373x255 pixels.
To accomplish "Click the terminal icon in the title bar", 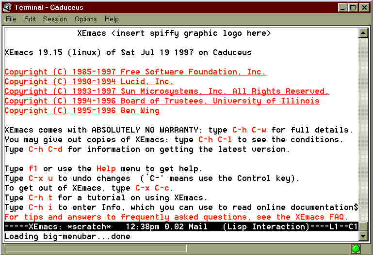I will click(7, 7).
